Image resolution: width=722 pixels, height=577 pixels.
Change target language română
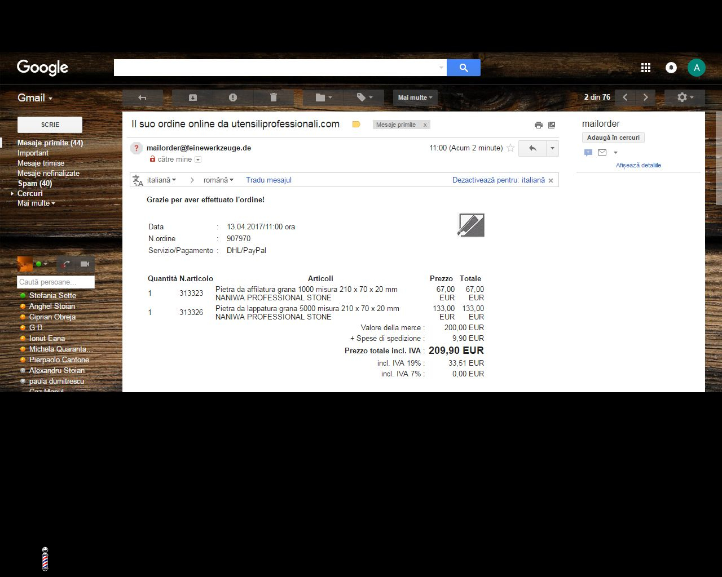point(219,180)
